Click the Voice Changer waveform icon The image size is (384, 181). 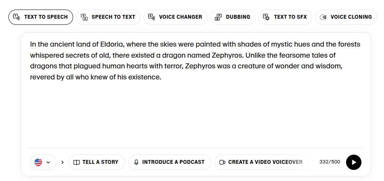151,17
